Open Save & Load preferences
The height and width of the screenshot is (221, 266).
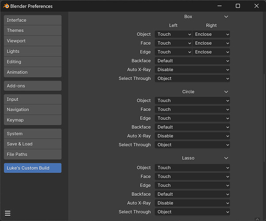tap(33, 144)
